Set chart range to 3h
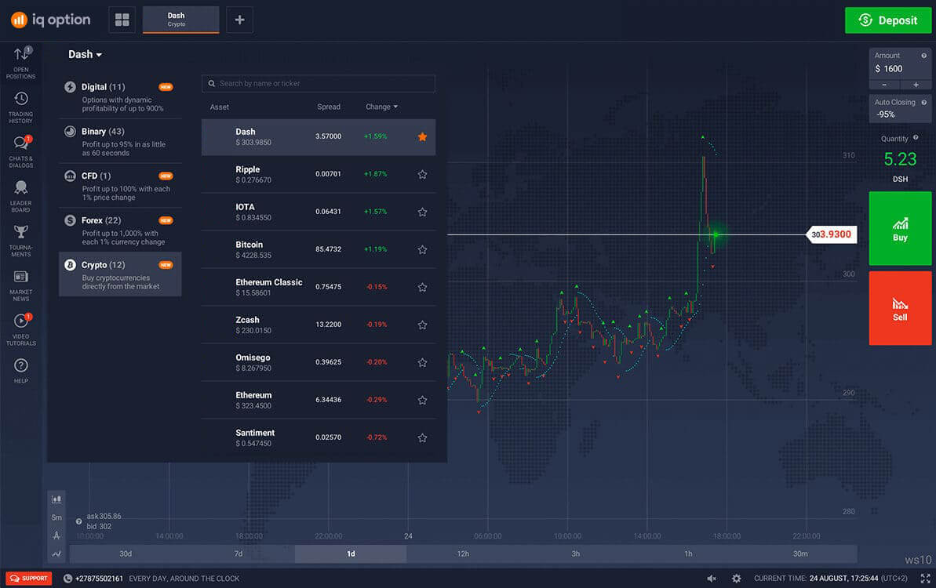 coord(575,554)
